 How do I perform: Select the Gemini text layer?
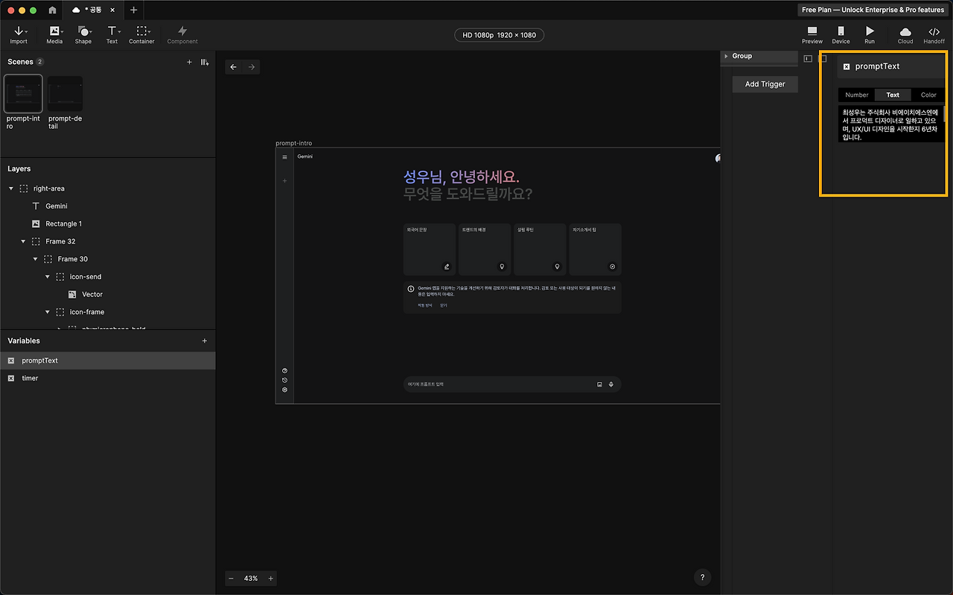click(x=57, y=206)
